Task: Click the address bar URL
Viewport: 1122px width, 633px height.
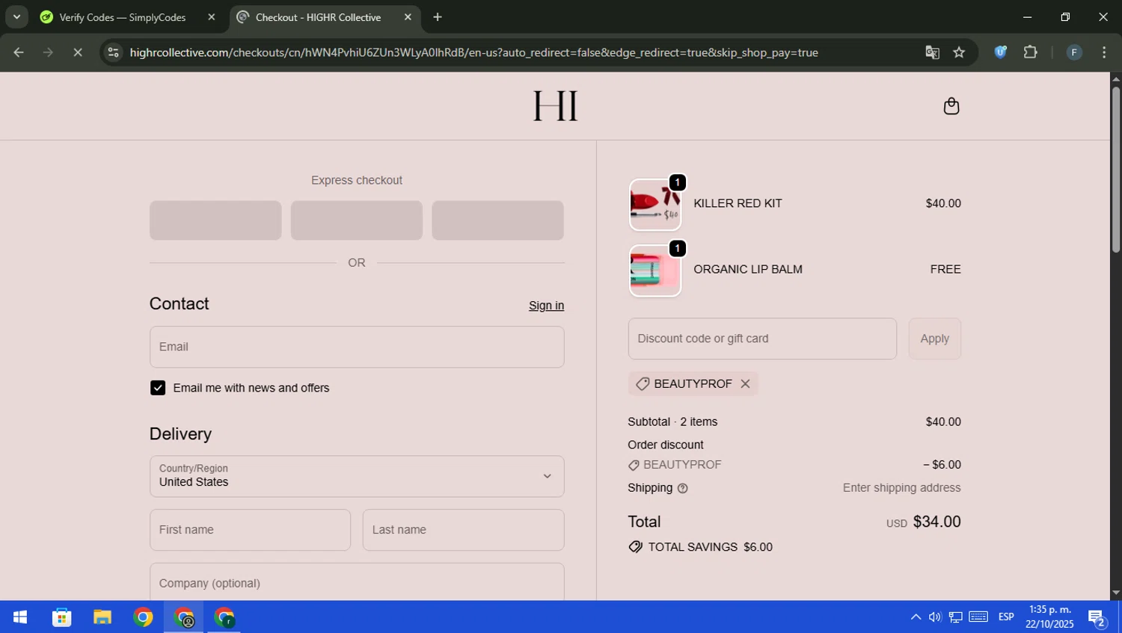Action: pyautogui.click(x=473, y=52)
